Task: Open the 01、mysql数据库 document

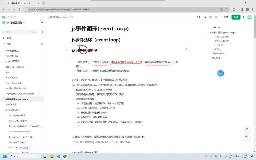Action: click(x=17, y=115)
